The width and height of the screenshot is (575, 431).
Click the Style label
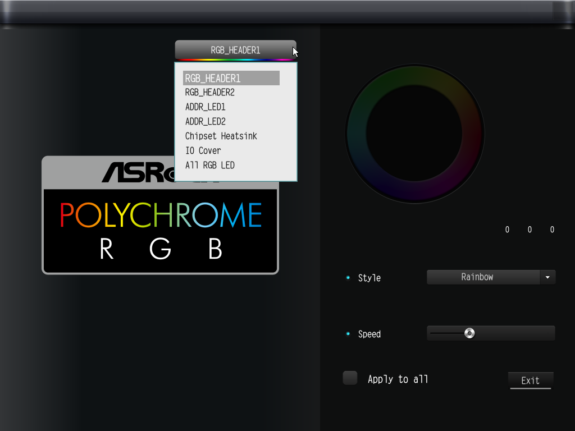pyautogui.click(x=369, y=278)
